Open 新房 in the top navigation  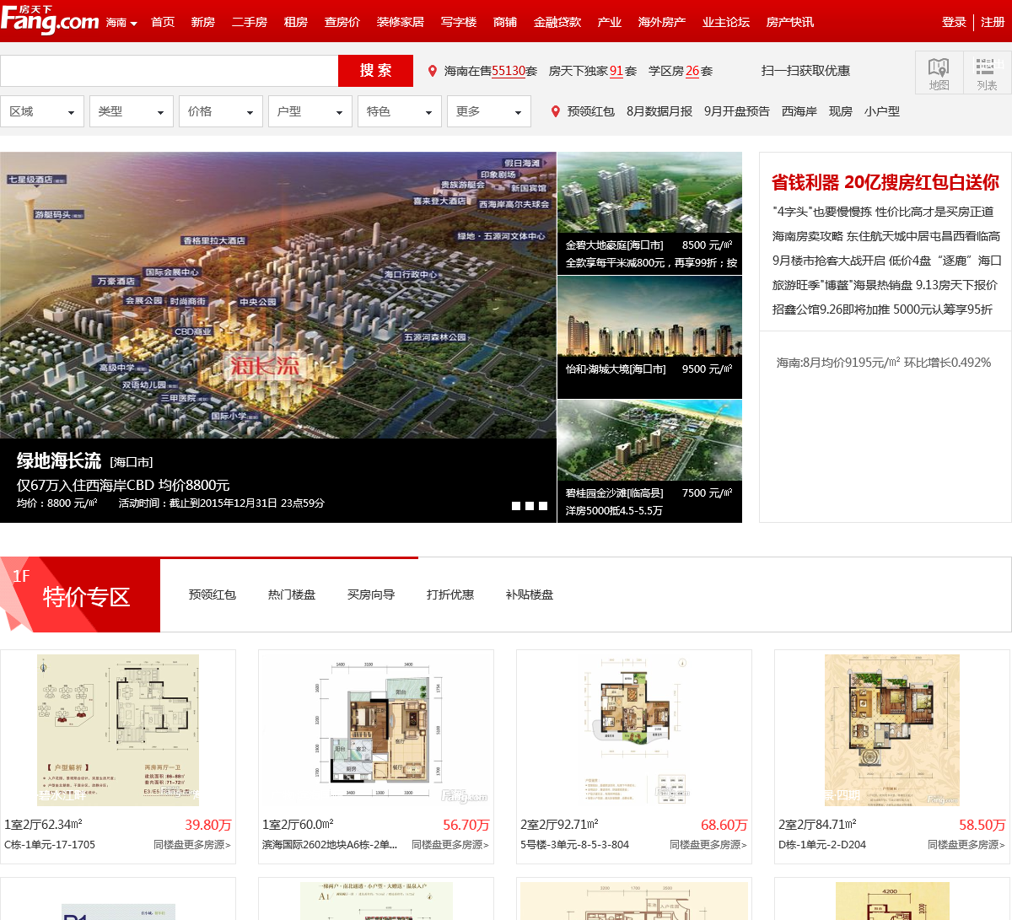[x=203, y=22]
